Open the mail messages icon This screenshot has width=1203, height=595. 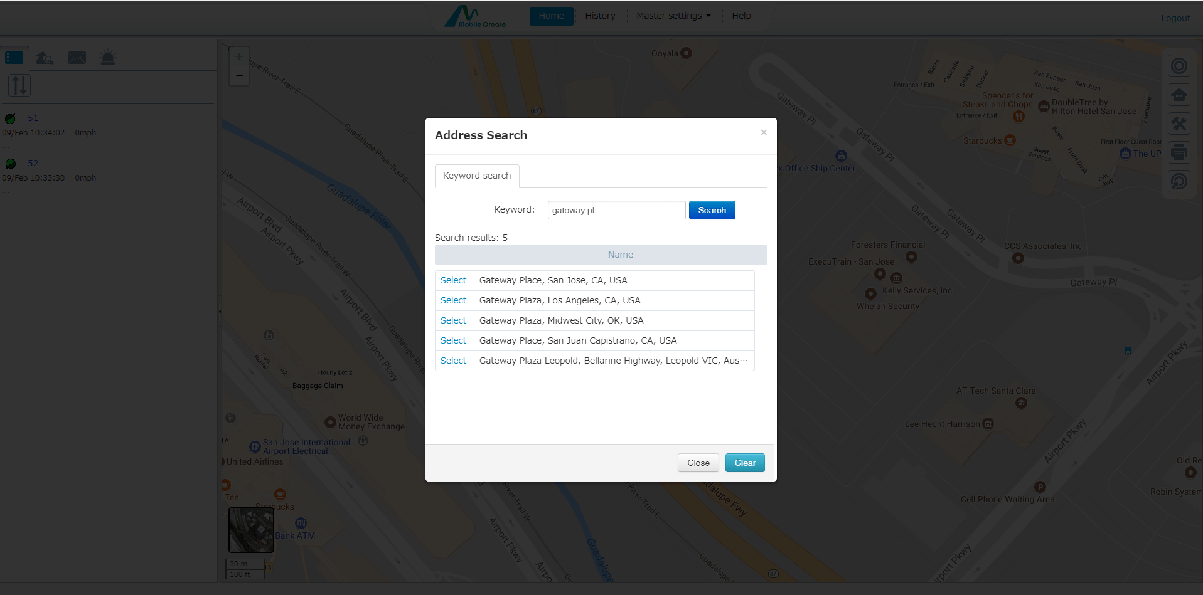[x=76, y=57]
